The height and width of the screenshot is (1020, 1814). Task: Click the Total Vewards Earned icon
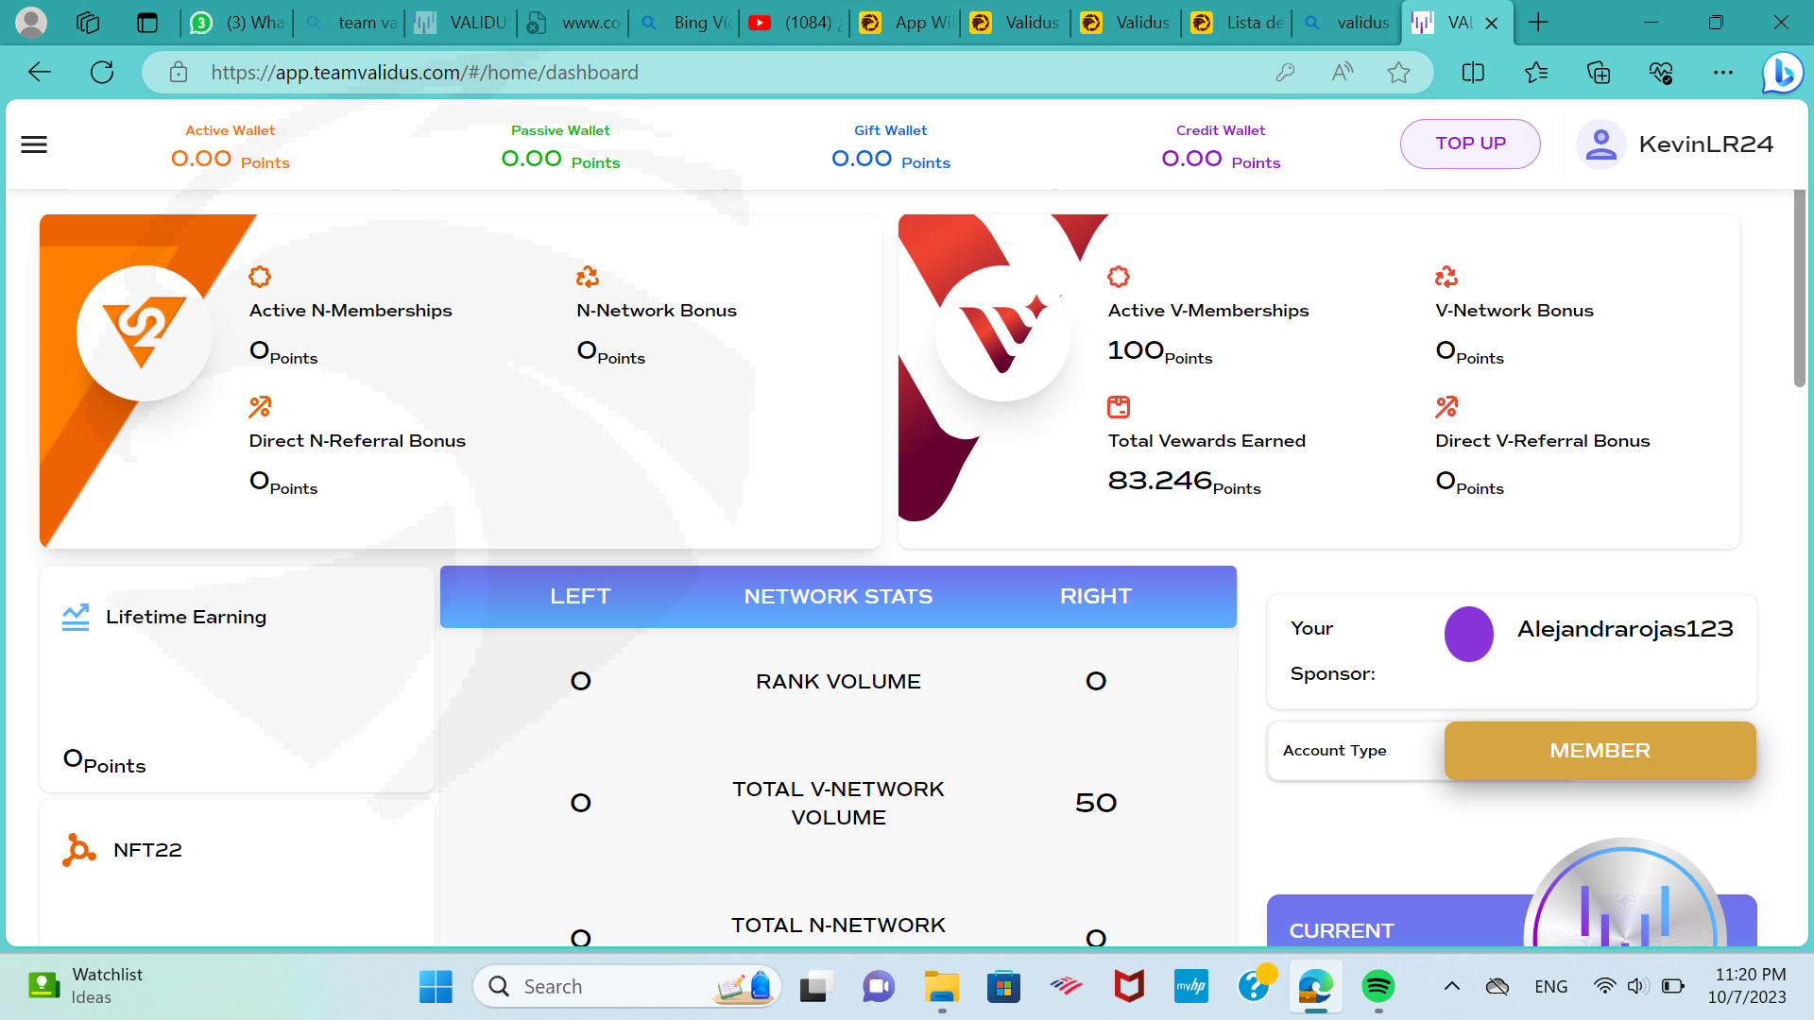(1119, 407)
